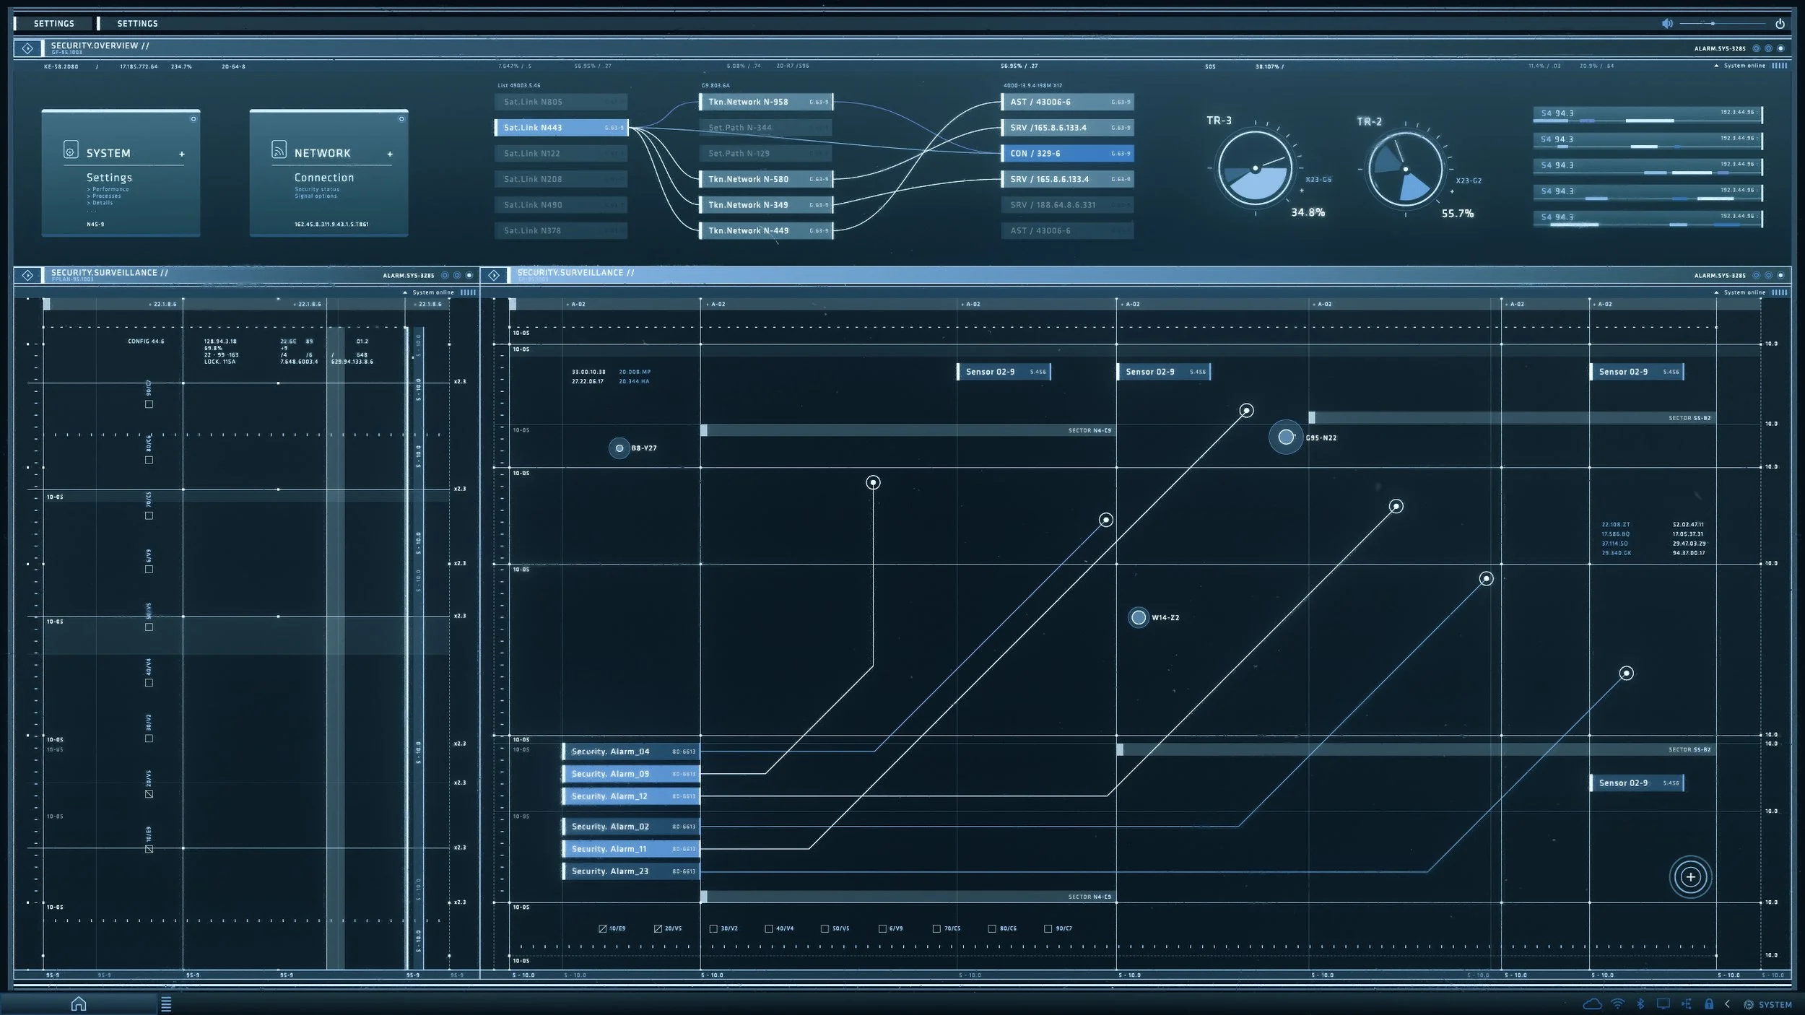Click the TR-3 circular dial
1805x1015 pixels.
click(x=1255, y=170)
